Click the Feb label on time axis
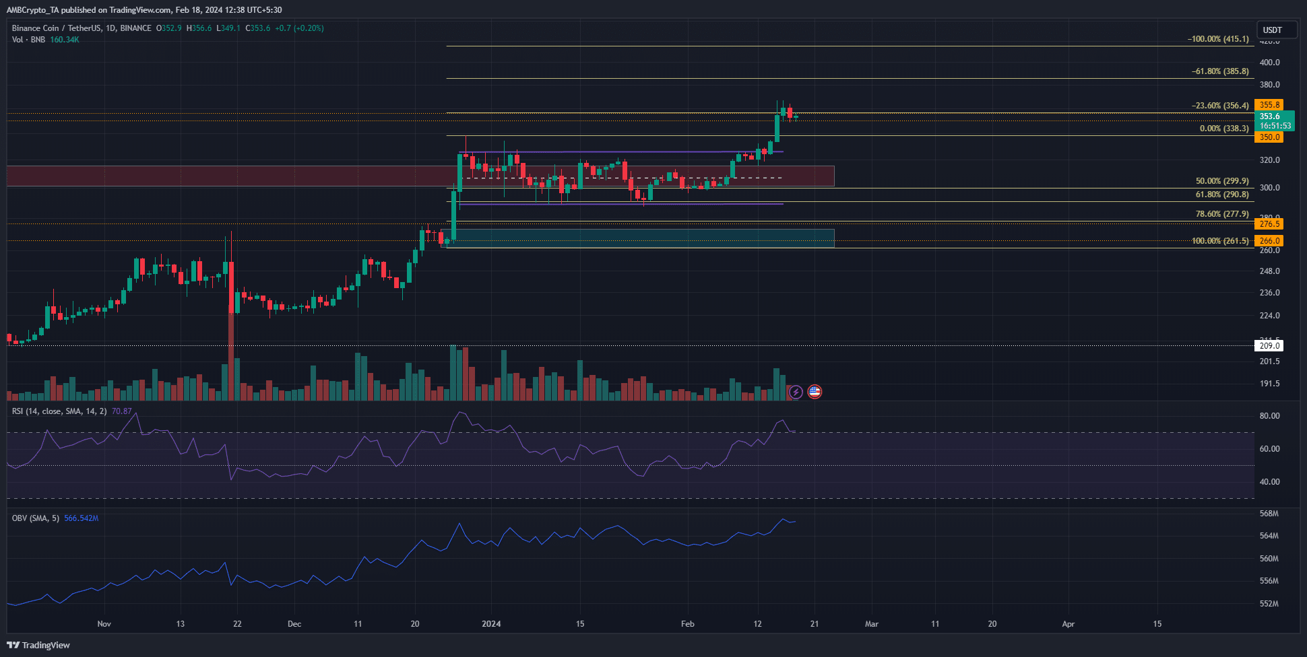This screenshot has height=657, width=1307. [x=687, y=624]
